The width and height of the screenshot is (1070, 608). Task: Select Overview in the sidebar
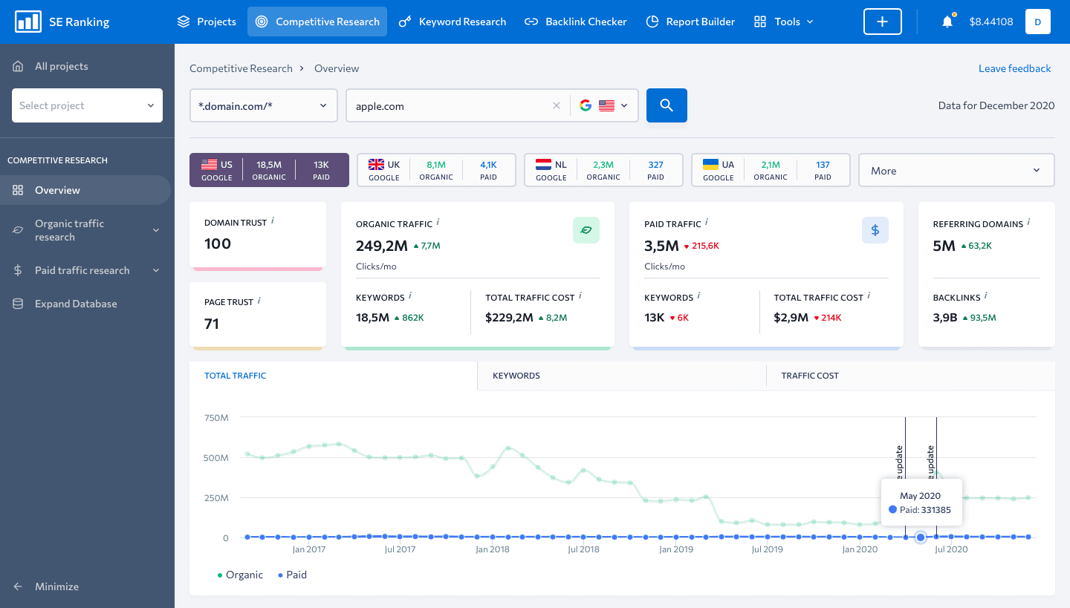[85, 190]
